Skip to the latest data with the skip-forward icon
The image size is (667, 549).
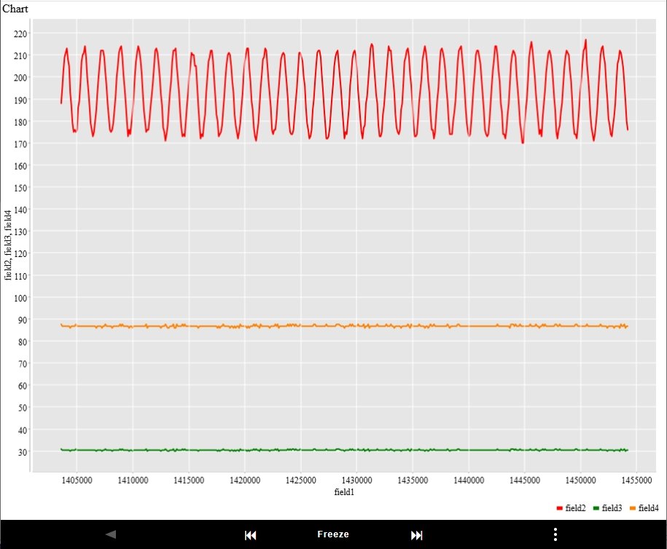416,535
